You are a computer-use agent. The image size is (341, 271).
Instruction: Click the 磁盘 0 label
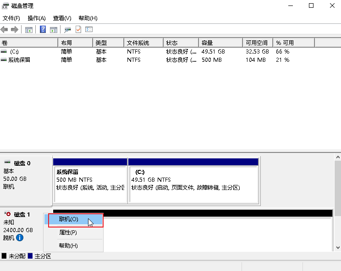tap(22, 163)
